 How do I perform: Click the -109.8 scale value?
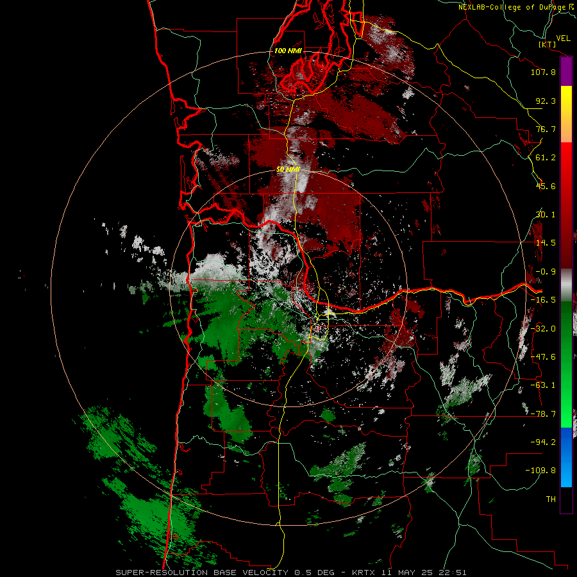point(541,471)
